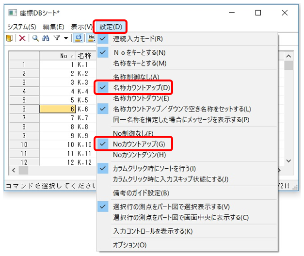304x256 pixels.
Task: Close the 設定(D) menu
Action: click(111, 27)
